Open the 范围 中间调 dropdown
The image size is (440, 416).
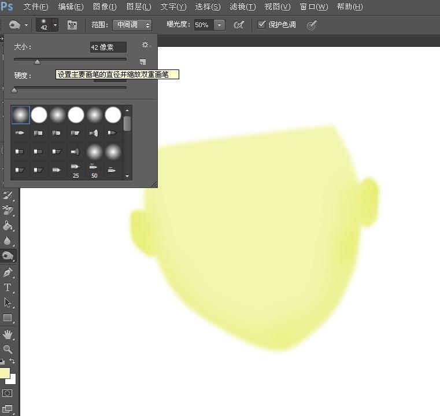point(132,25)
